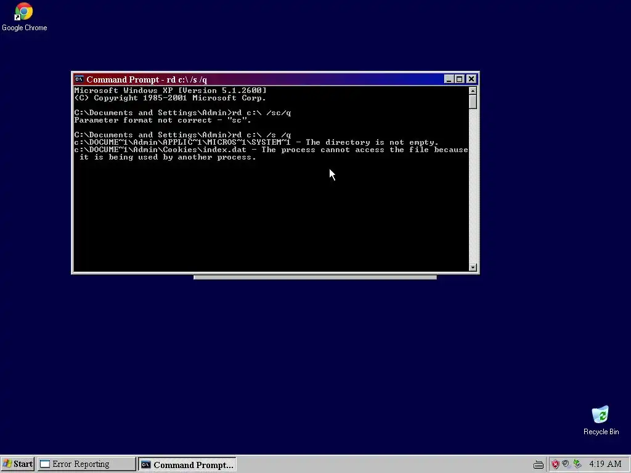
Task: Click the 'rd c:\ /sc/q' command line
Action: 182,113
